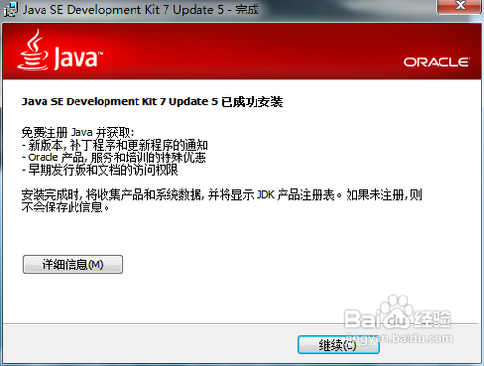Click text '- 新版本, 补丁程序和更新程序的通知'

point(115,145)
